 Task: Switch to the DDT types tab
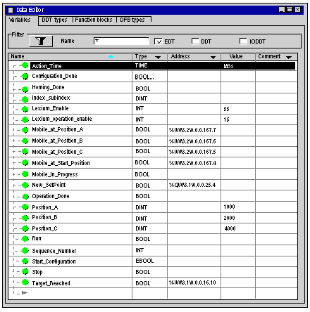point(54,20)
